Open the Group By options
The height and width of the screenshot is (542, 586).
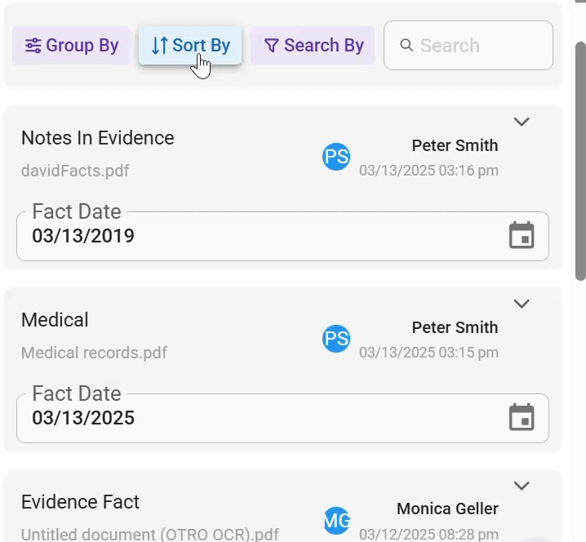tap(71, 45)
